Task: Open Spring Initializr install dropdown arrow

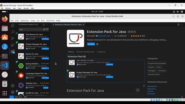Action: click(x=48, y=68)
